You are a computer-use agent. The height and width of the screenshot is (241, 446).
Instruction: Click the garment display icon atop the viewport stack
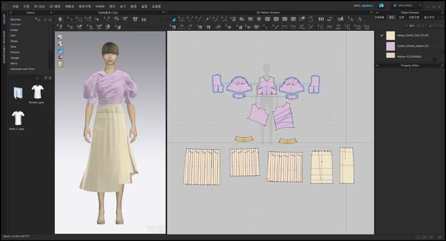60,37
